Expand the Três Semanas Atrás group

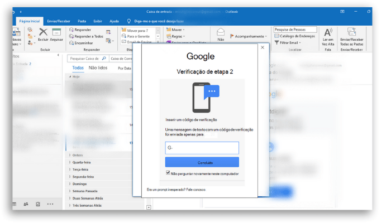coord(70,206)
